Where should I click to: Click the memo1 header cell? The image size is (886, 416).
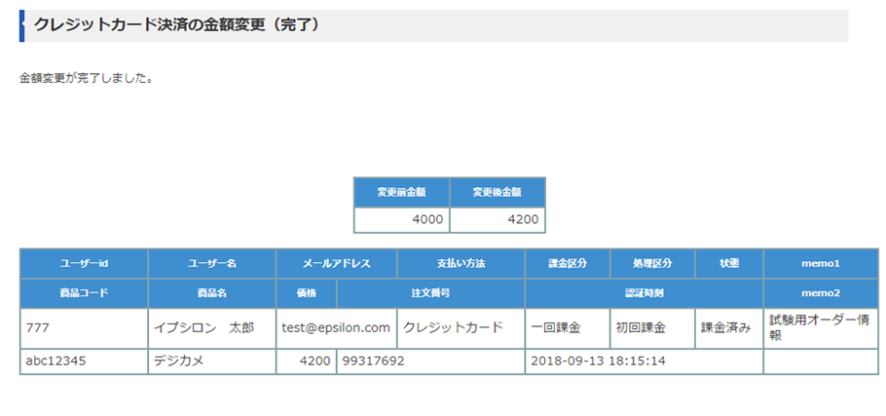[x=821, y=263]
